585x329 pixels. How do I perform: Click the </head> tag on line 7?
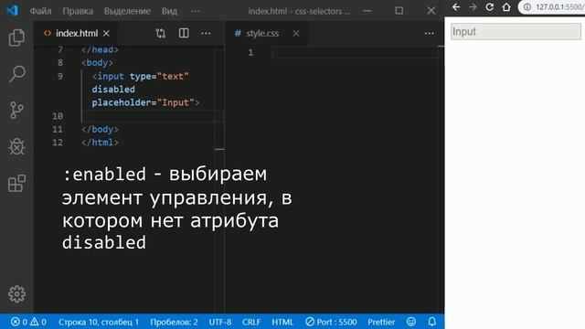(x=100, y=49)
